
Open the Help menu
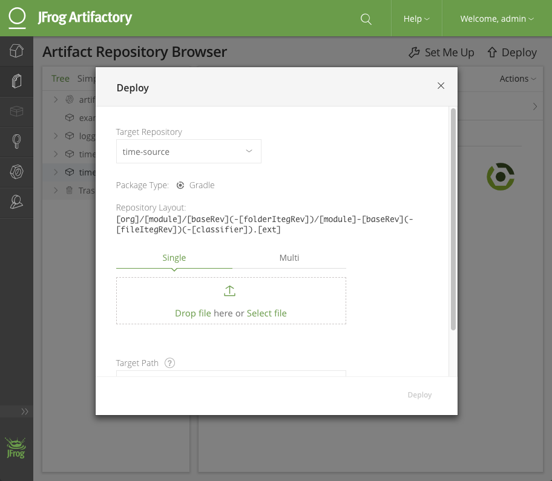(x=416, y=19)
